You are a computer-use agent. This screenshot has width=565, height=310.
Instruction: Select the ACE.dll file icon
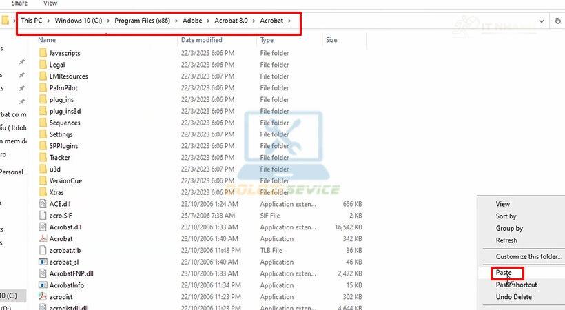[43, 204]
